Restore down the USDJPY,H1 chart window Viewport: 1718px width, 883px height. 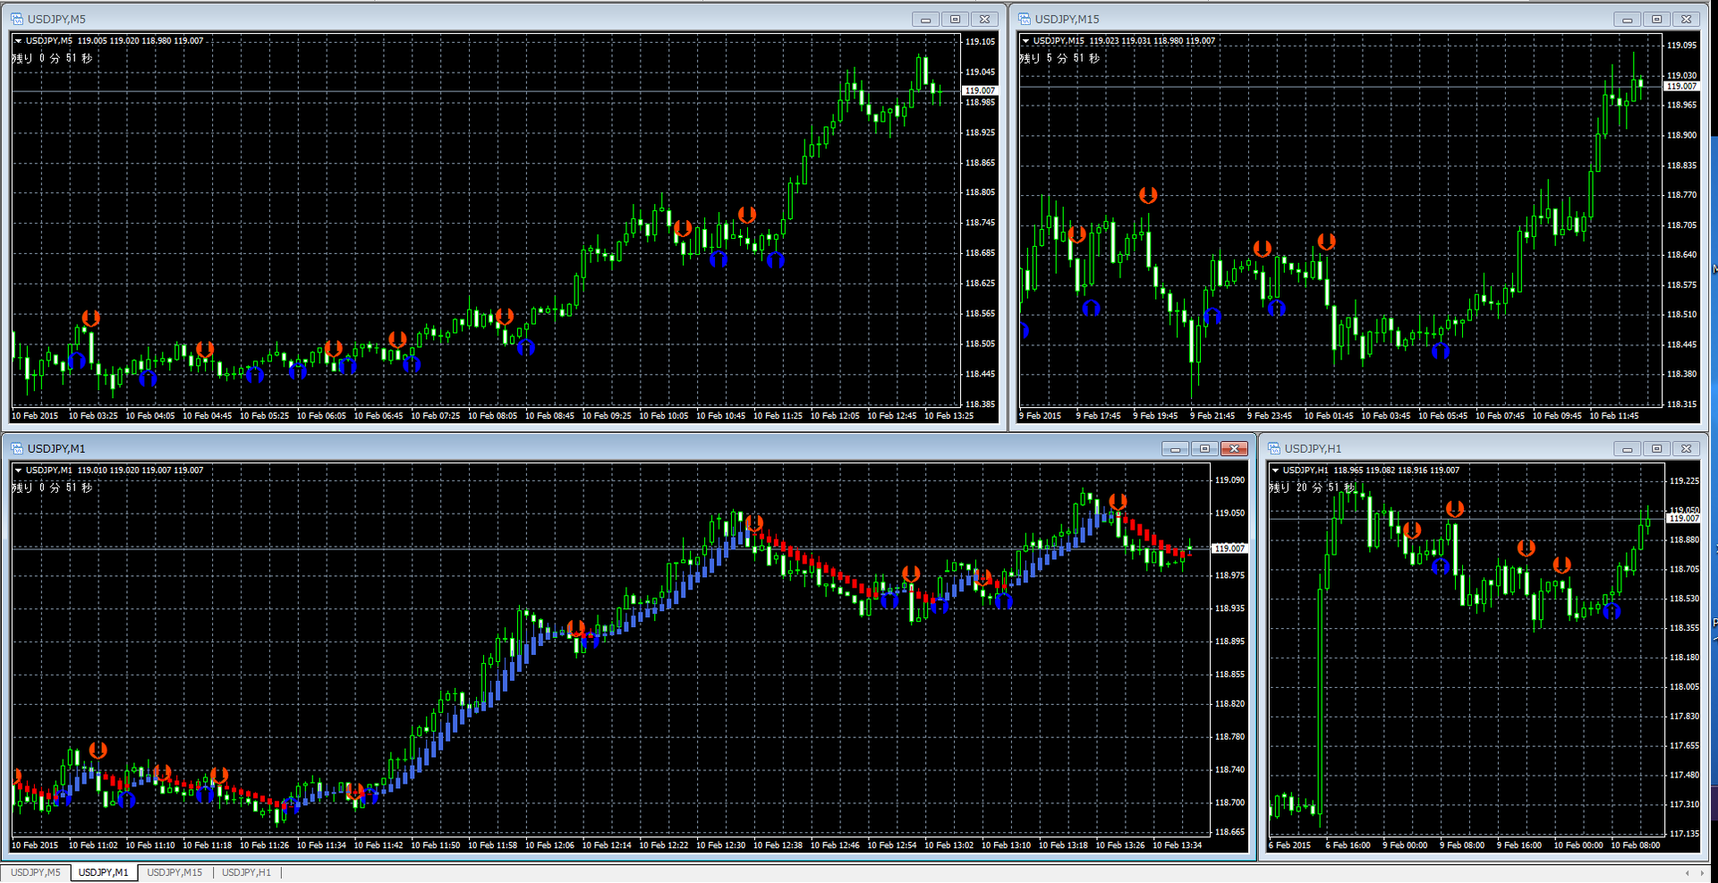pos(1657,448)
